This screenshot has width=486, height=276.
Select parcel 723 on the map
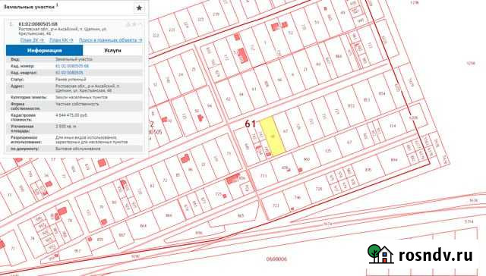(276, 205)
